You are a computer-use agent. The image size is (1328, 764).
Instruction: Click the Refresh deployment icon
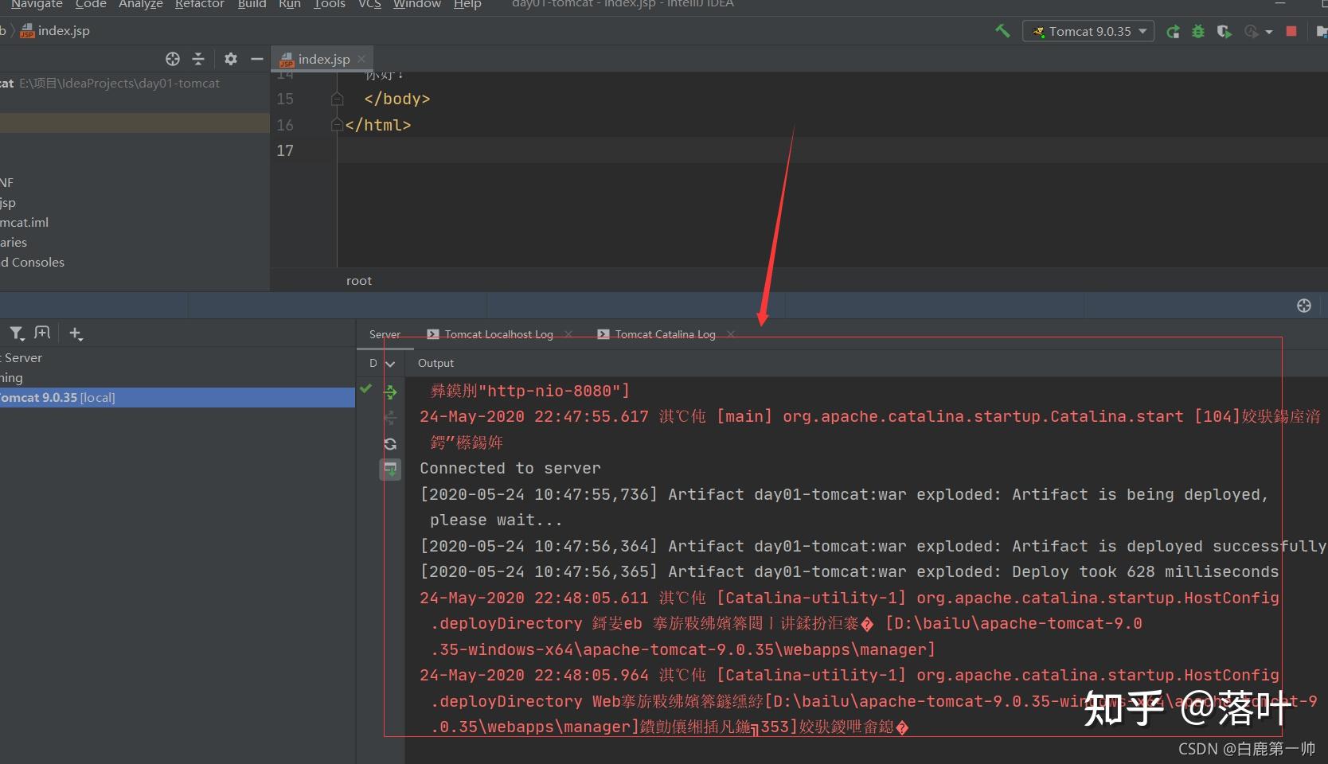[x=390, y=444]
